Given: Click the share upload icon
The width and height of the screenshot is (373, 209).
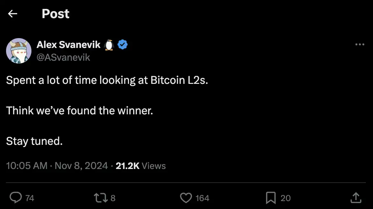Looking at the screenshot, I should [356, 198].
